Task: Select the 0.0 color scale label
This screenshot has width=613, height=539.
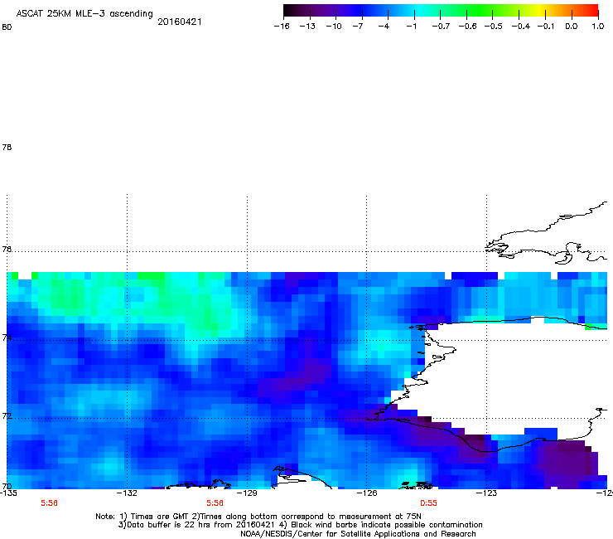Action: pyautogui.click(x=572, y=27)
